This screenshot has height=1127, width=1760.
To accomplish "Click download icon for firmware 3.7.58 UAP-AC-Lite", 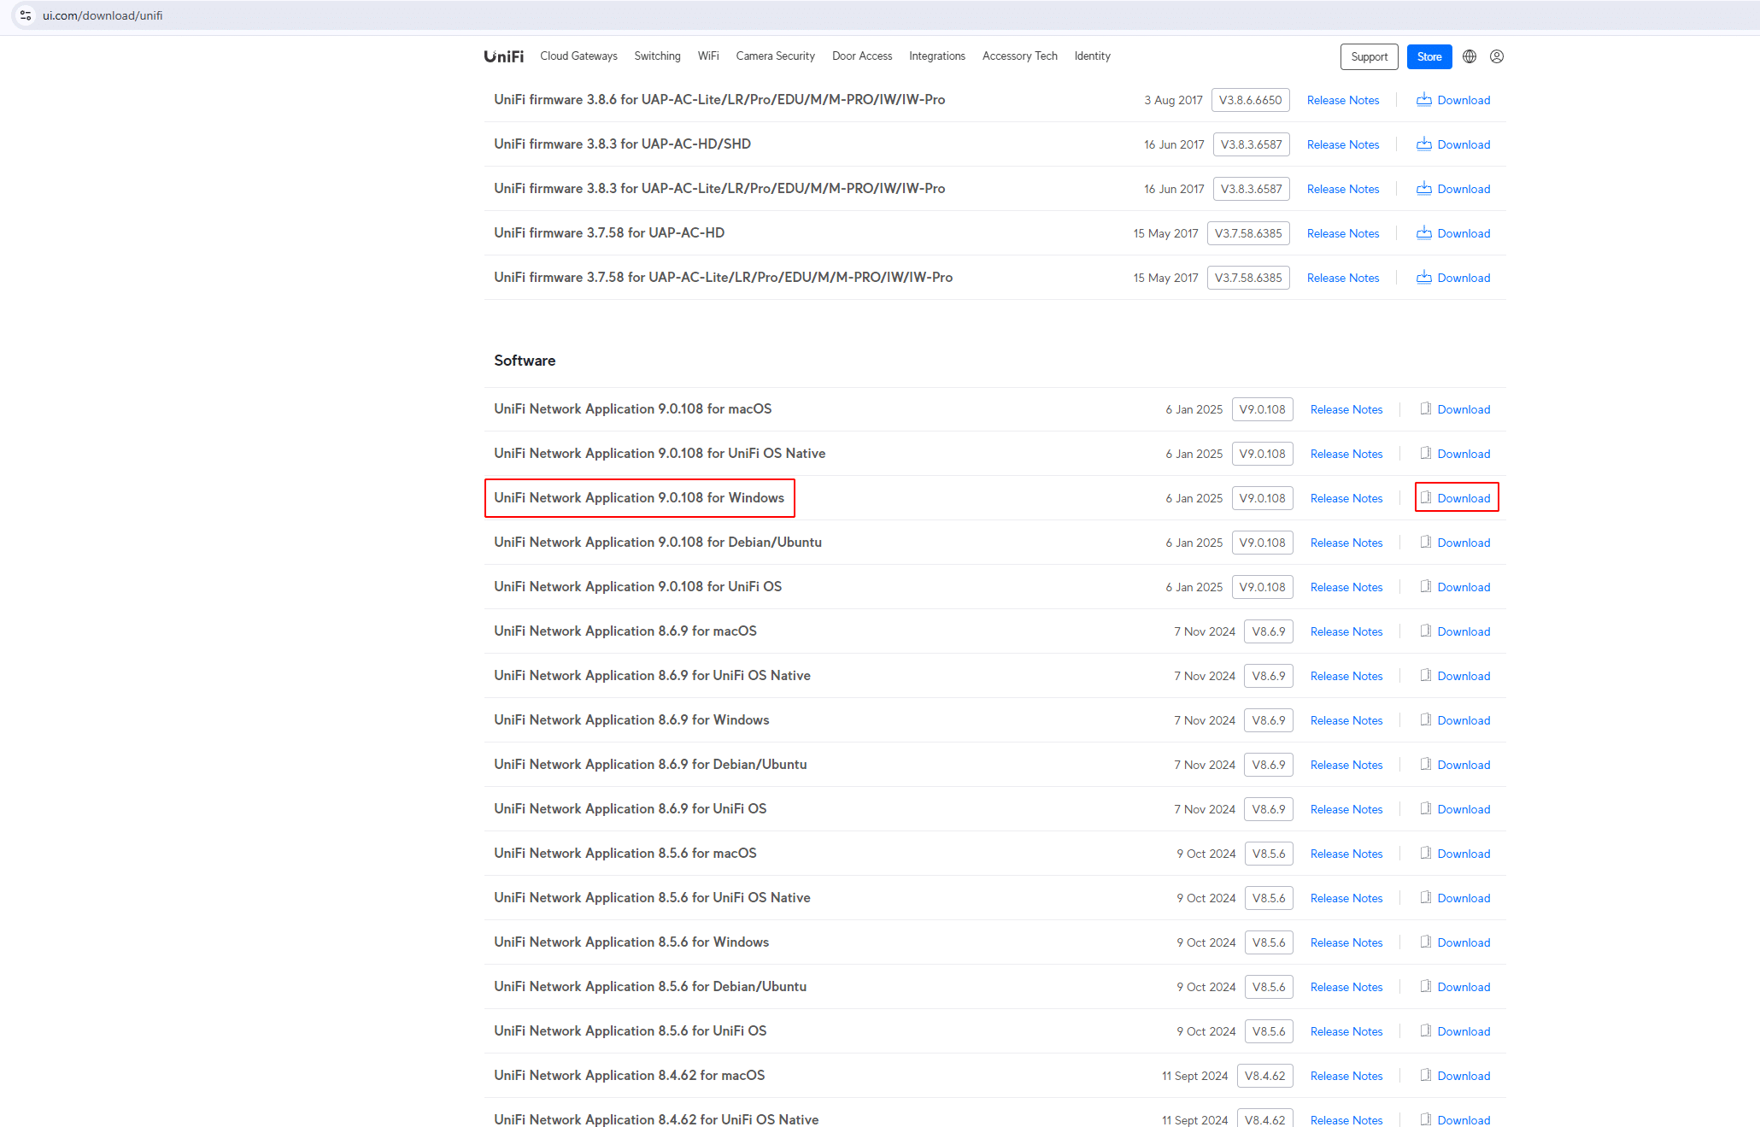I will [x=1424, y=278].
